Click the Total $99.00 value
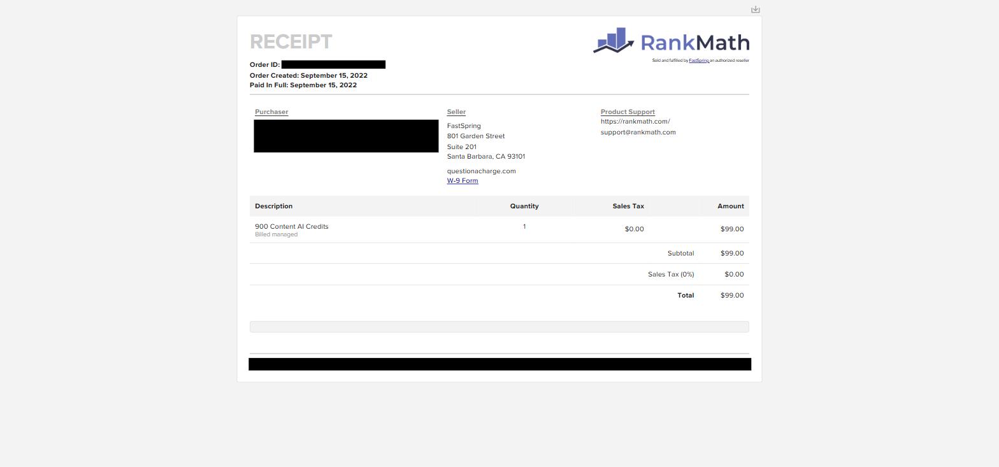The image size is (999, 467). coord(732,296)
